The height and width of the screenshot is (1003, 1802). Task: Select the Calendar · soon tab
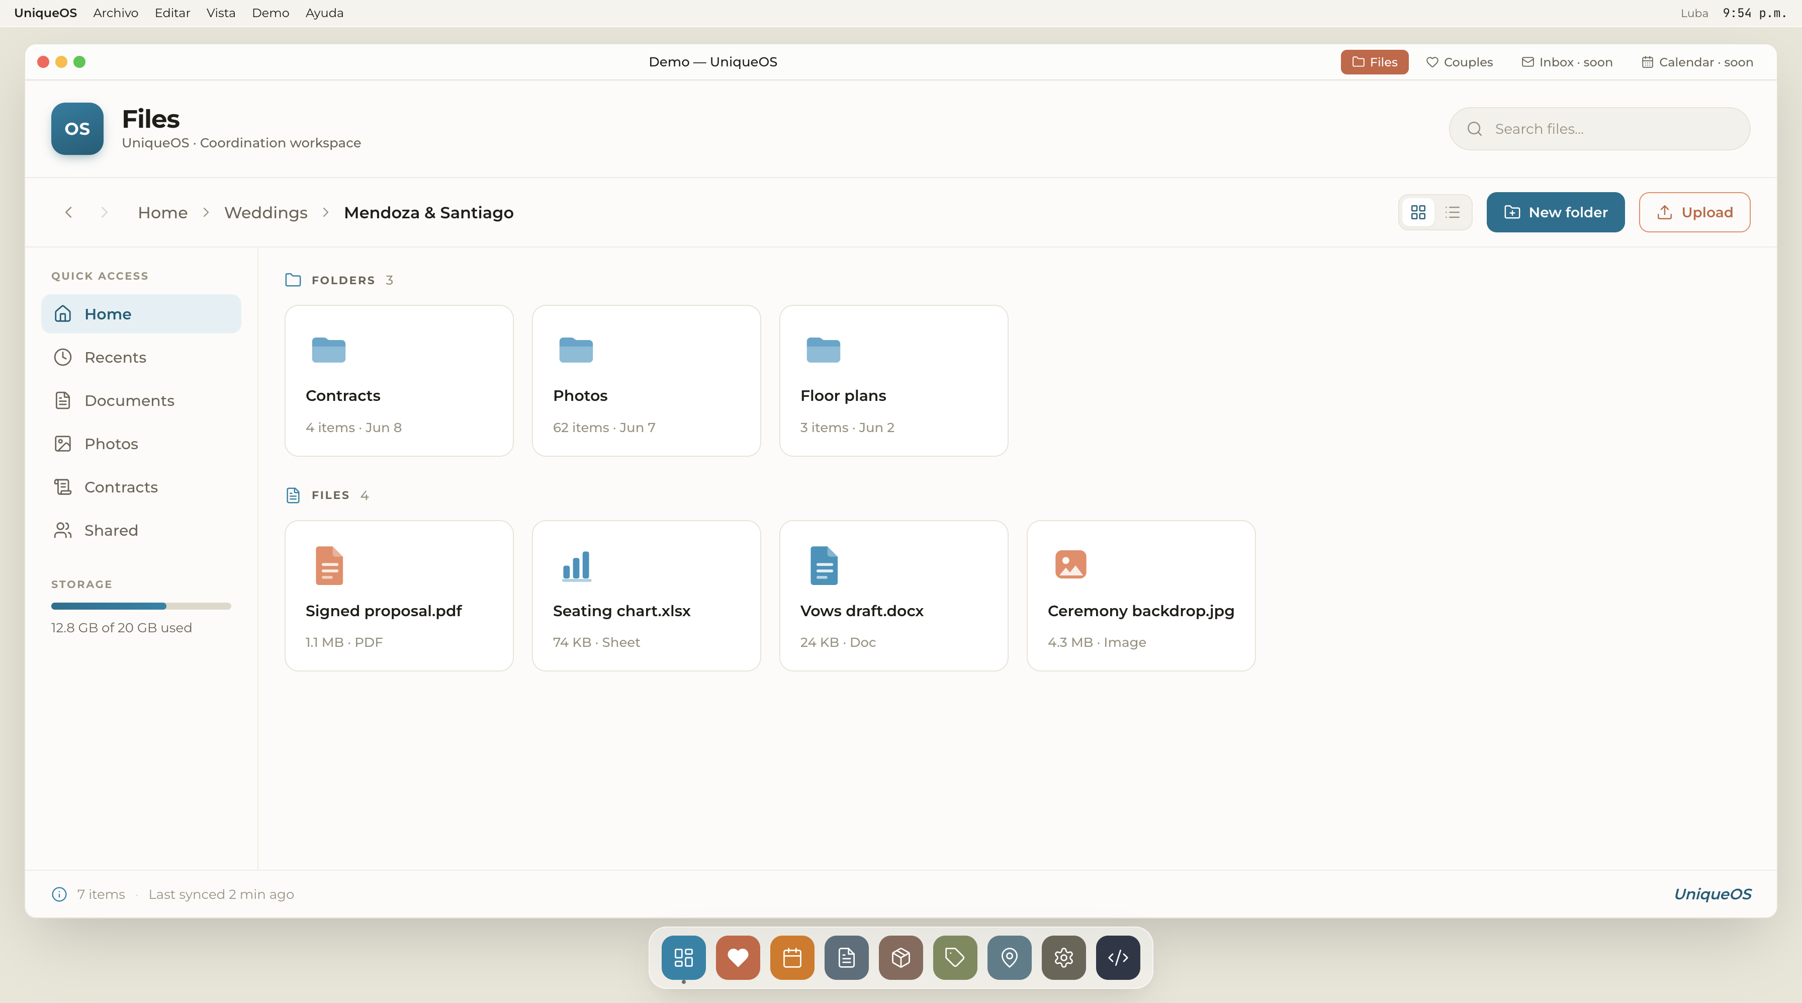[1697, 61]
